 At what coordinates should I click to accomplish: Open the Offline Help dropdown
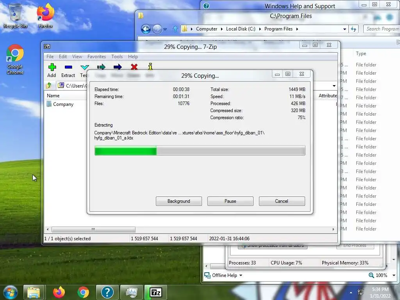(x=241, y=275)
